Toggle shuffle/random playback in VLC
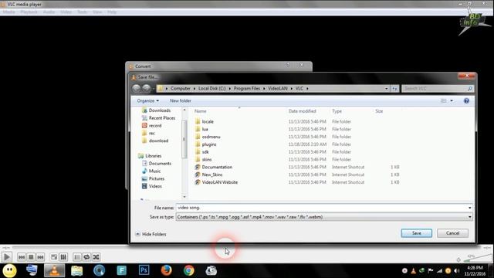Viewport: 494px width, 278px height. click(x=96, y=257)
